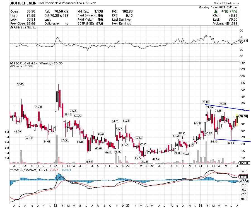Click the Volume value 151,388 in header
This screenshot has height=208, width=251.
pos(231,23)
